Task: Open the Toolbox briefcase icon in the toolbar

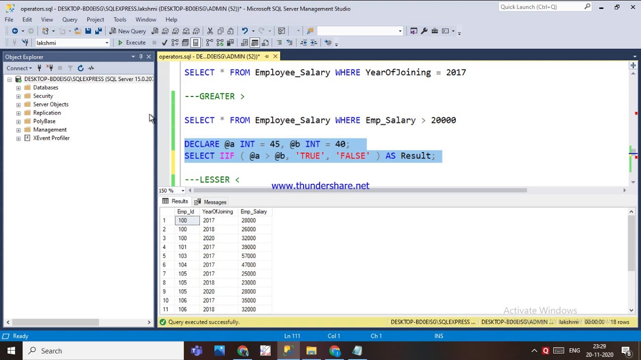Action: tap(435, 31)
